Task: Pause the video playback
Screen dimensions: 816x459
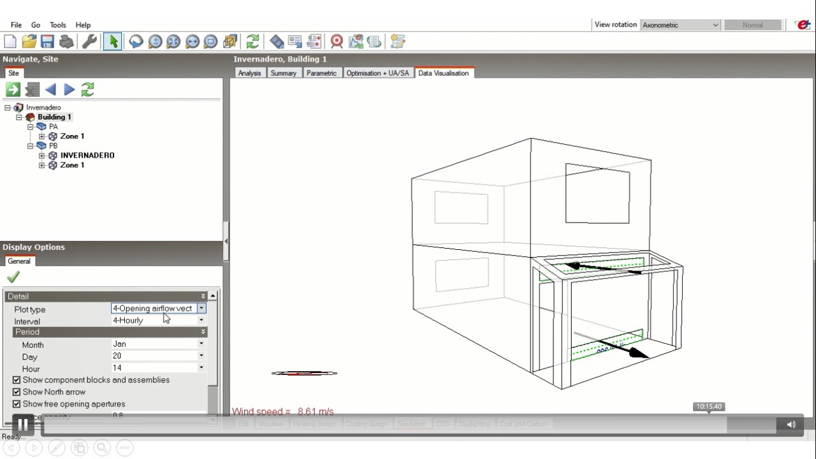Action: [22, 425]
